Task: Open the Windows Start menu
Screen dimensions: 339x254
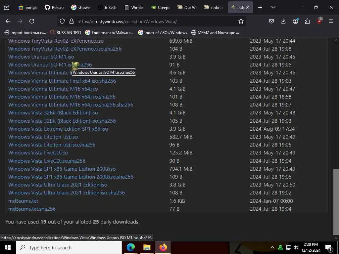Action: pos(8,247)
